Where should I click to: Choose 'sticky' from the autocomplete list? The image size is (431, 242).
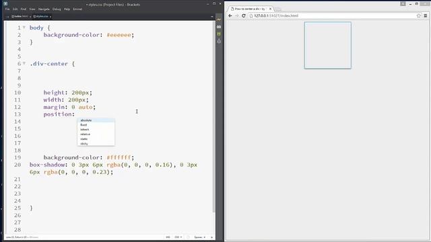(x=96, y=143)
